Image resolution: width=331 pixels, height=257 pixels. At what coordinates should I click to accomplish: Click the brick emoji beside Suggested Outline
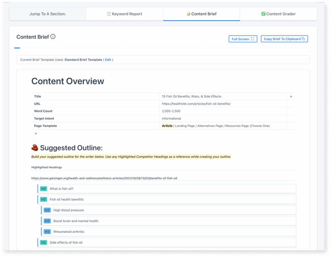pyautogui.click(x=35, y=147)
